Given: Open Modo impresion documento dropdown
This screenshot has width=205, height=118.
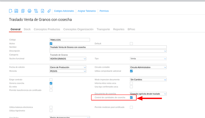Looking at the screenshot, I should 148,79.
